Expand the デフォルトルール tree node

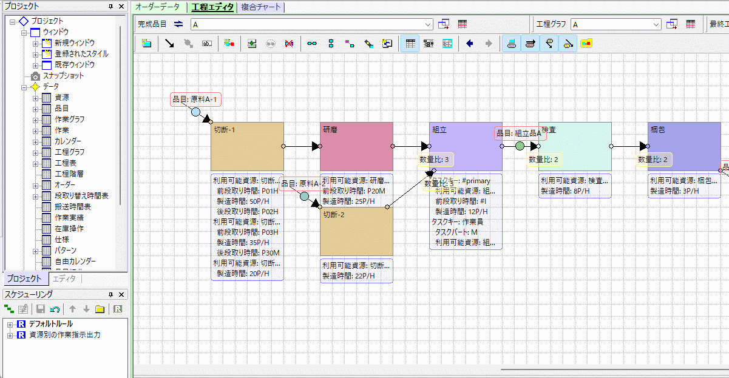click(x=10, y=325)
